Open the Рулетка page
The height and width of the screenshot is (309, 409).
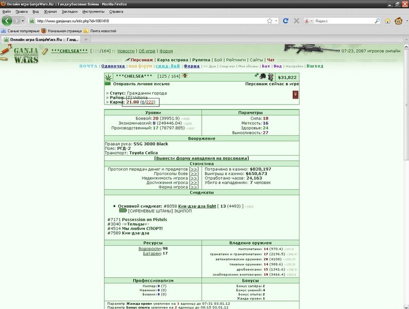(x=201, y=60)
